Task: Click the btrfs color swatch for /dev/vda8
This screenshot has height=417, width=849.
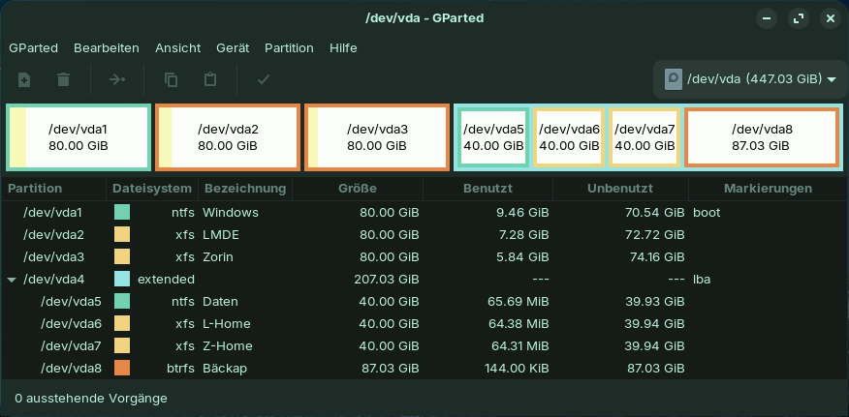Action: coord(122,368)
